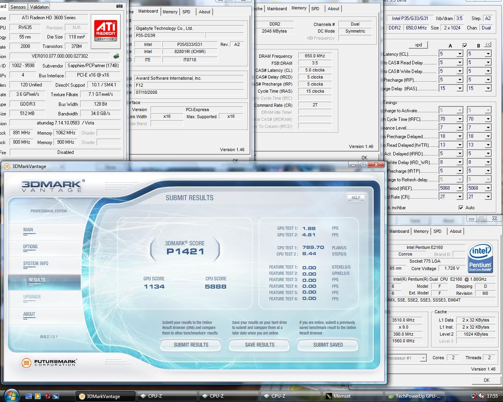This screenshot has height=402, width=503.
Task: Click the Futuremark Corporation logo
Action: tap(49, 362)
